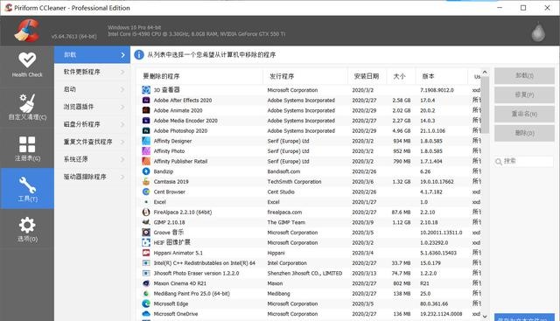560x321 pixels.
Task: Click the CCleaner logo in header
Action: (x=26, y=31)
